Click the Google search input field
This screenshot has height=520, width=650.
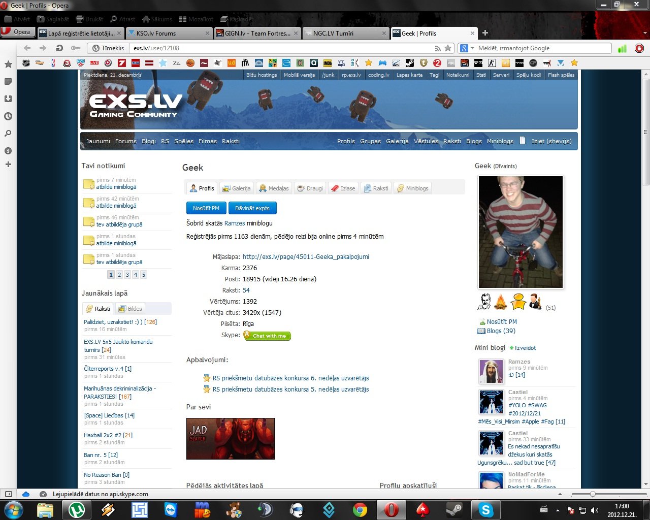543,48
